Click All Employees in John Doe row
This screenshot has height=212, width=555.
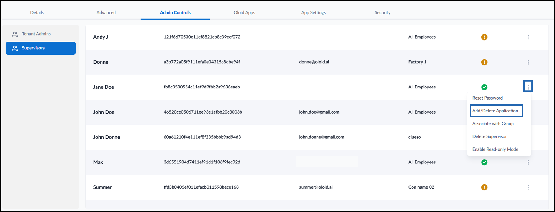coord(422,112)
